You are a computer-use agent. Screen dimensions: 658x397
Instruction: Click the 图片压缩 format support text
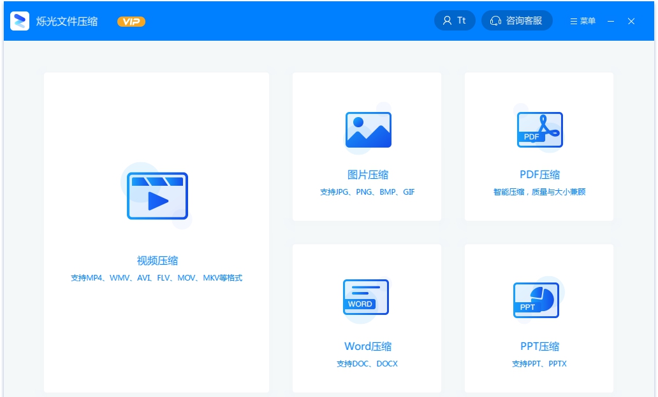click(x=367, y=192)
